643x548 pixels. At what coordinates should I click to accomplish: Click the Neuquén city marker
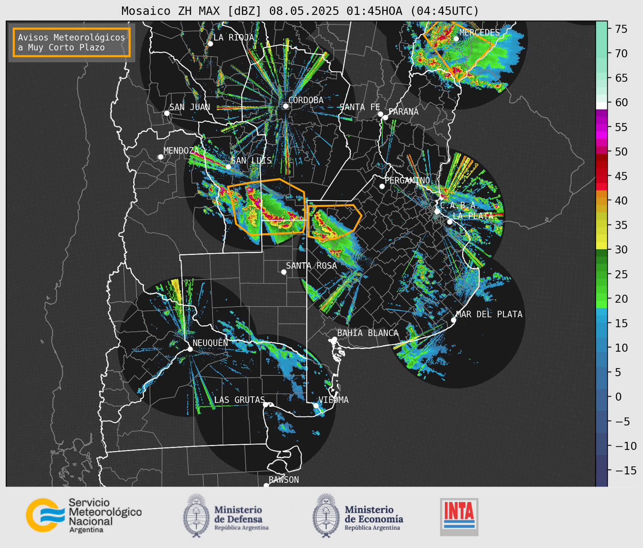click(190, 349)
